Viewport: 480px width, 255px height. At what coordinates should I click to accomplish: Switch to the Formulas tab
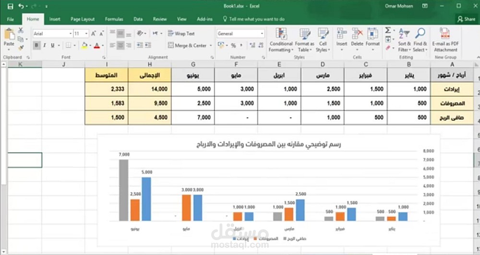pos(114,19)
